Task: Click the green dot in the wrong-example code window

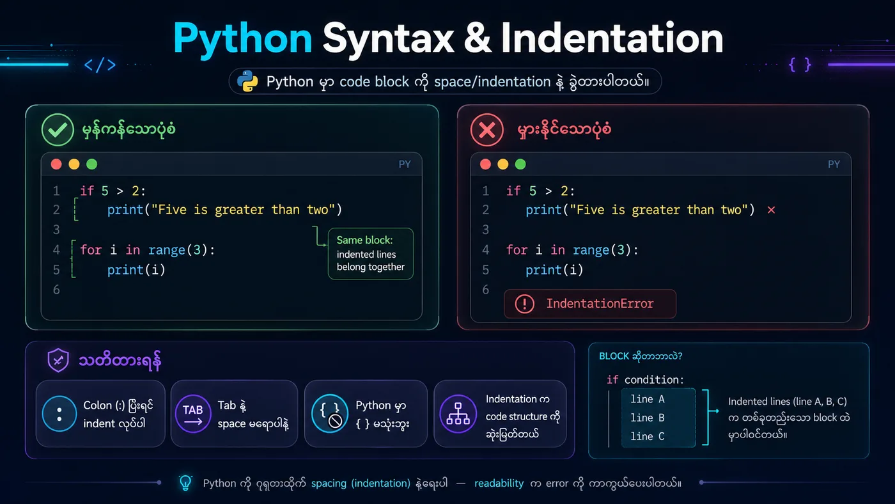Action: click(x=520, y=164)
